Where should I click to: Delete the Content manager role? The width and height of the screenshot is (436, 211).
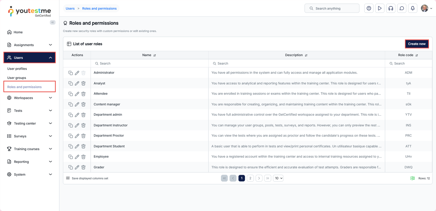pyautogui.click(x=83, y=104)
